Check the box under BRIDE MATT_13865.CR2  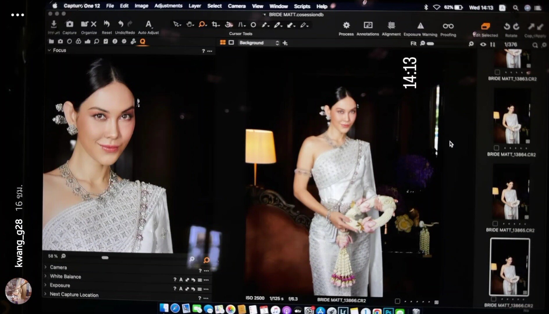[495, 223]
